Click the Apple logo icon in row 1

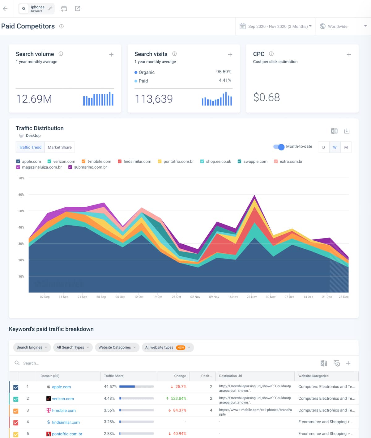[x=49, y=387]
